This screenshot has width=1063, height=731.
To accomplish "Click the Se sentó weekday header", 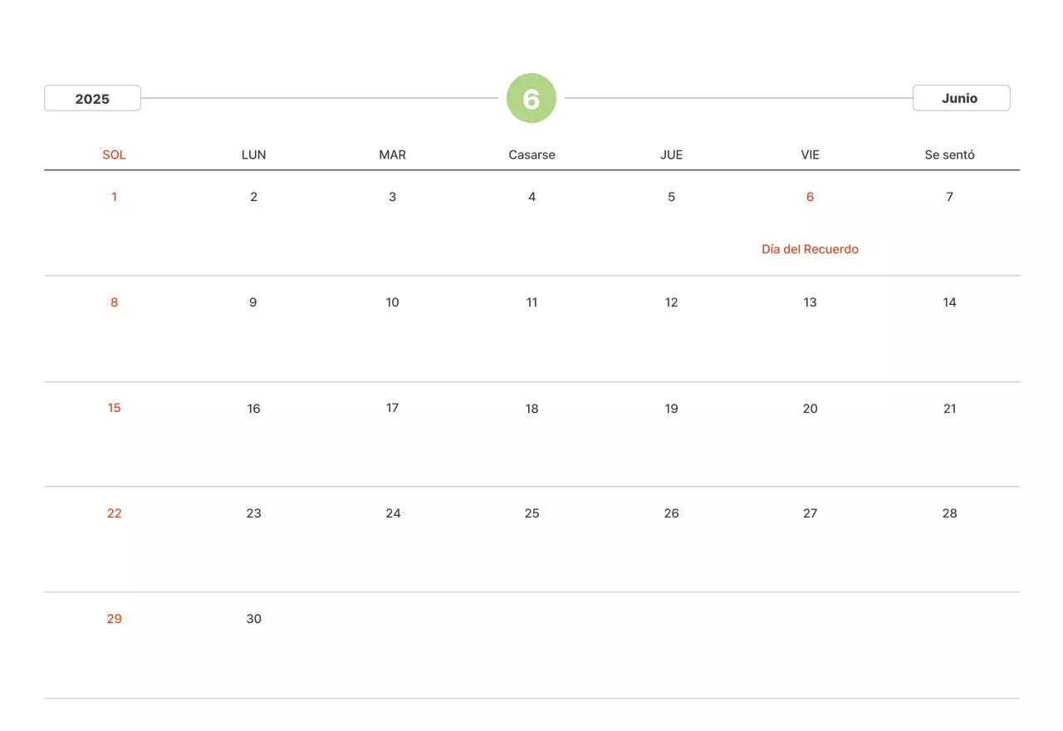I will coord(949,155).
